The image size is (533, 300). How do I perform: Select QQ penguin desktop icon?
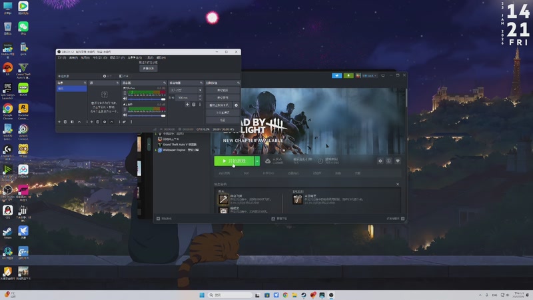7,211
